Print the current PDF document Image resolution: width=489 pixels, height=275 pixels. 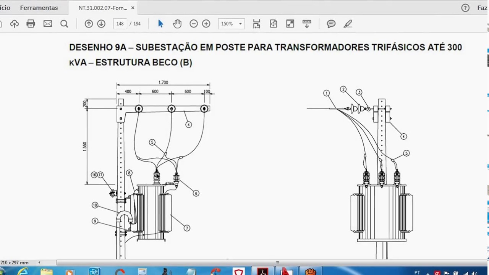[31, 24]
